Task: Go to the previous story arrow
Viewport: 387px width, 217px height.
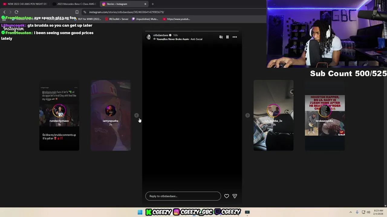Action: click(137, 115)
